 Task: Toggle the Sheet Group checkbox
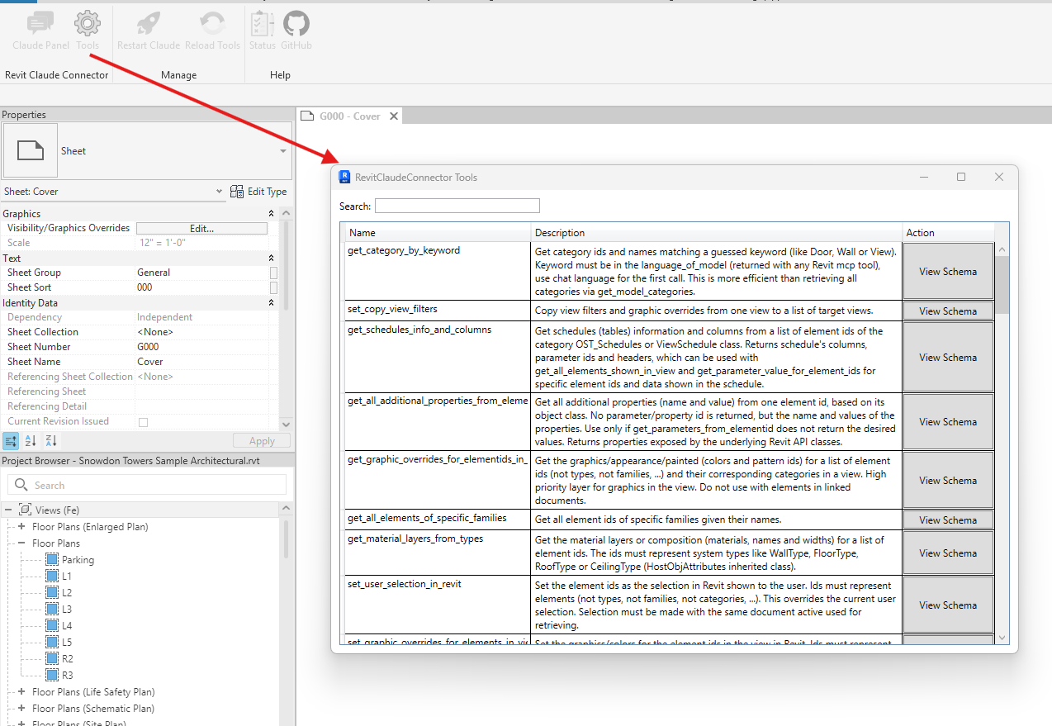(x=273, y=273)
